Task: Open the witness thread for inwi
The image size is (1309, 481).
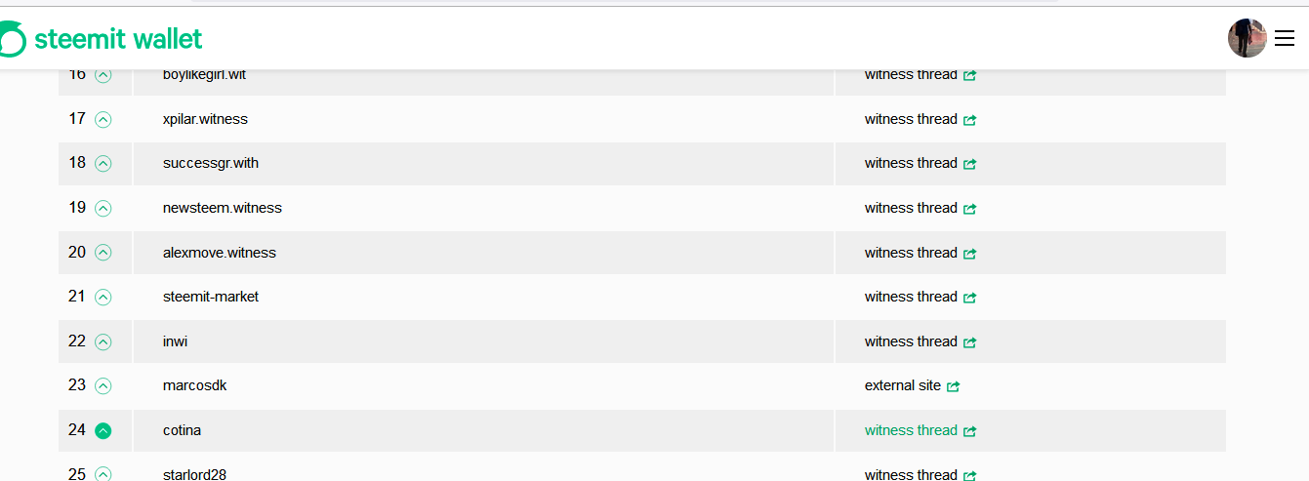Action: point(911,341)
